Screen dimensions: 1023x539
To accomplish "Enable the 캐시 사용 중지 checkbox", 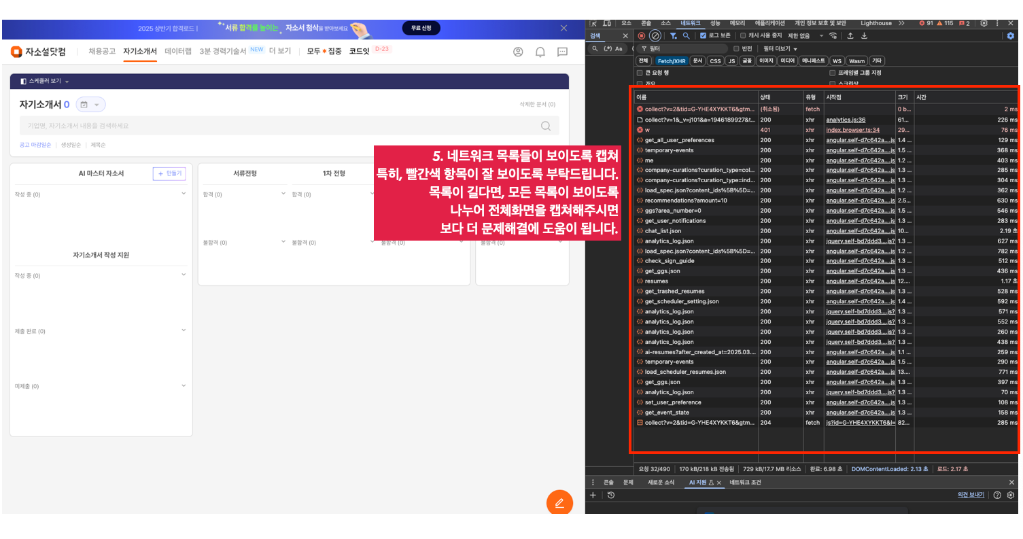I will point(743,36).
